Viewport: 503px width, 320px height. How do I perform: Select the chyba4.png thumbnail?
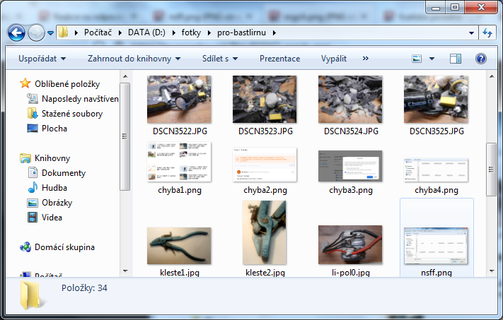tap(436, 170)
